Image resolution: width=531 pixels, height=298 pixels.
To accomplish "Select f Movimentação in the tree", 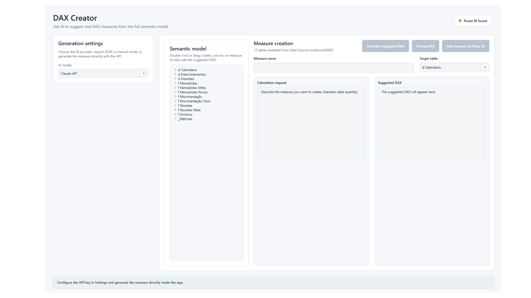I will pyautogui.click(x=190, y=97).
